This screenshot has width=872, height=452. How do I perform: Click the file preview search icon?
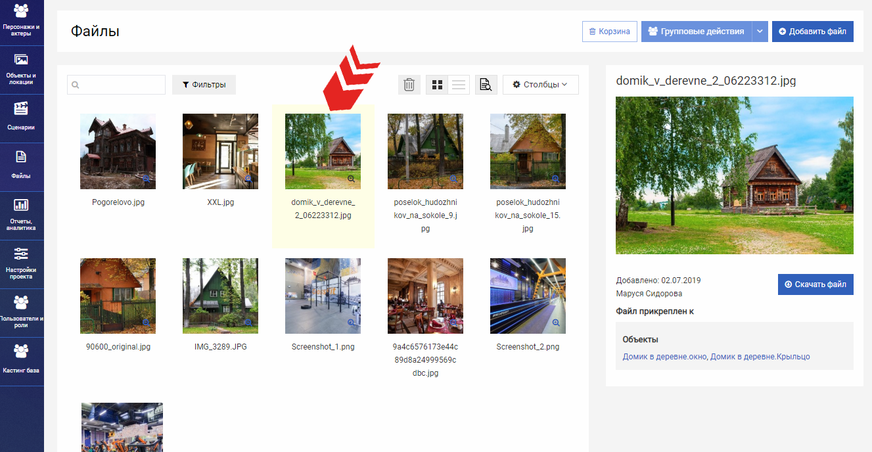(486, 85)
